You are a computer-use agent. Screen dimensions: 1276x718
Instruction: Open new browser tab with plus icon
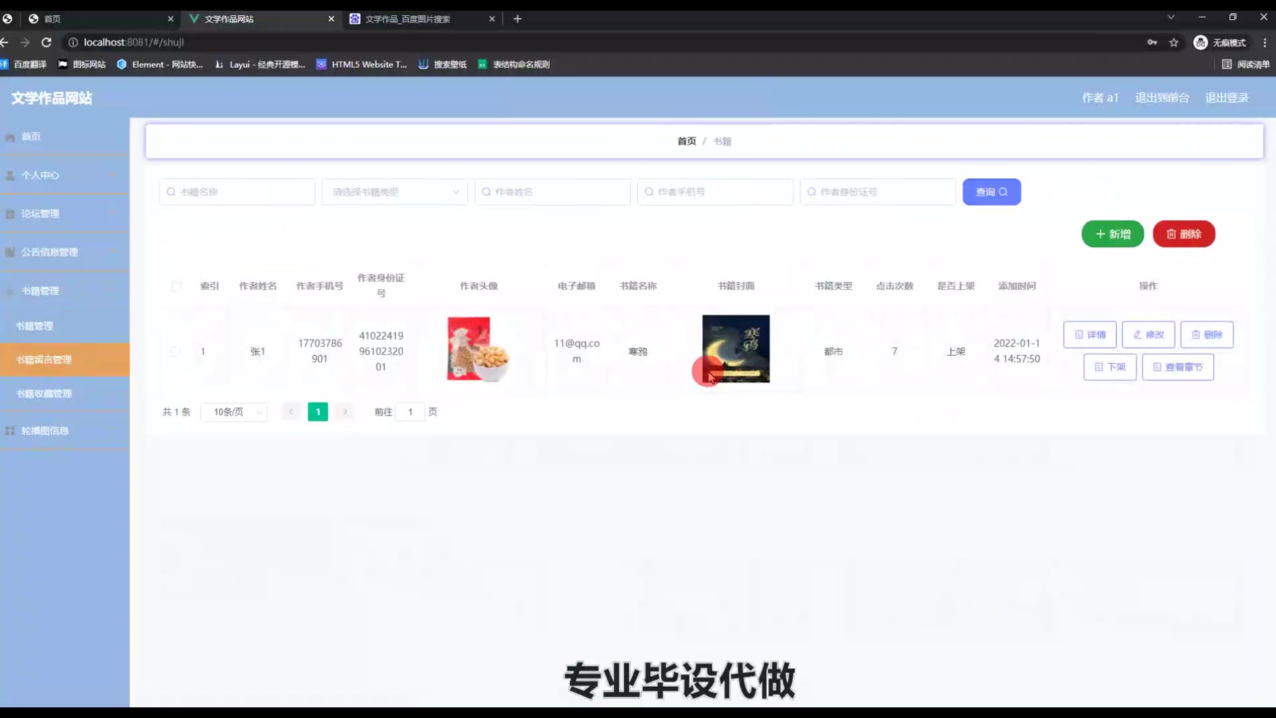point(518,19)
